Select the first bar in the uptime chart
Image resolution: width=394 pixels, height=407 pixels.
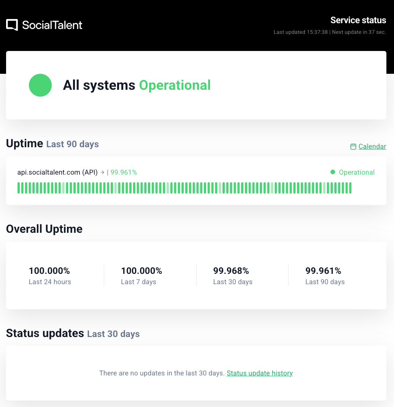pos(19,188)
